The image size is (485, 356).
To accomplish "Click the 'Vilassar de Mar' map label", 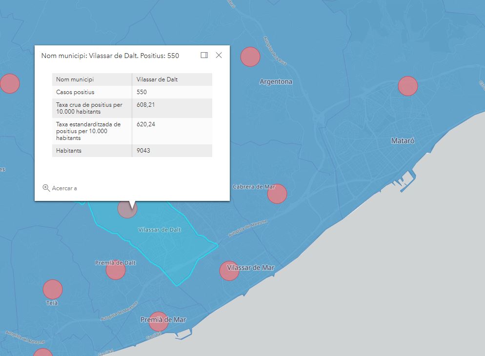I will 250,268.
